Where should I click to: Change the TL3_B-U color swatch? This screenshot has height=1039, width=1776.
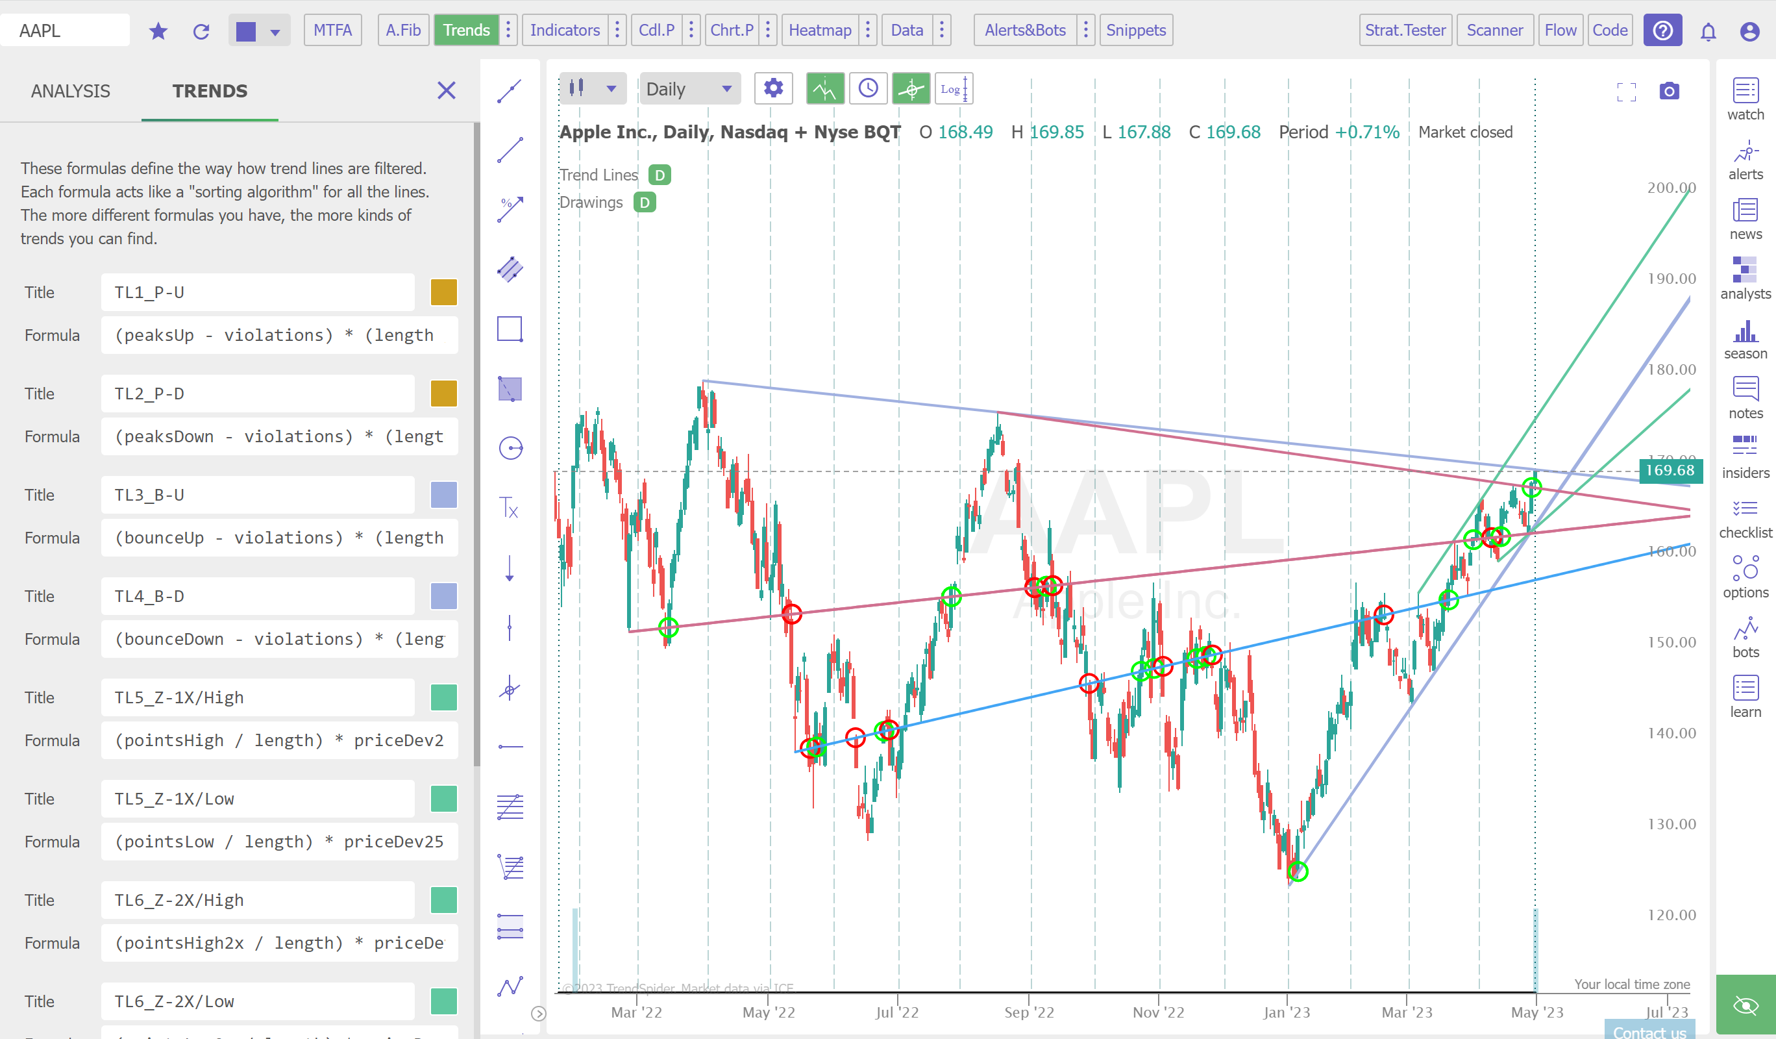click(x=443, y=495)
